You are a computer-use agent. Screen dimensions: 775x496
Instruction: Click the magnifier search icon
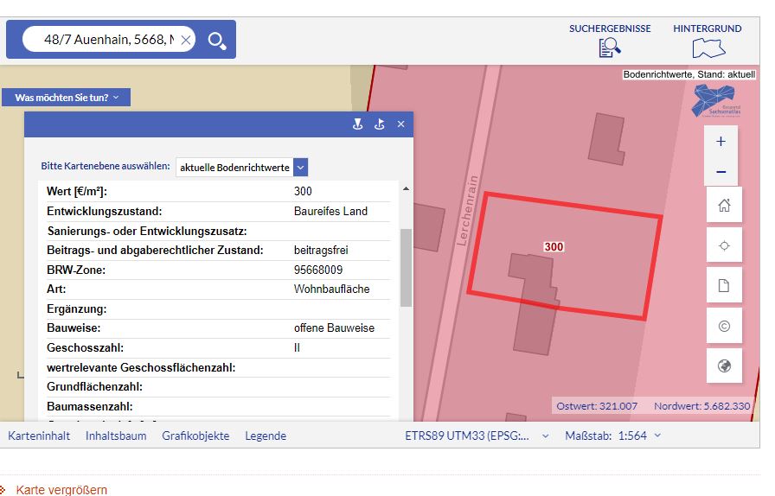(x=217, y=41)
